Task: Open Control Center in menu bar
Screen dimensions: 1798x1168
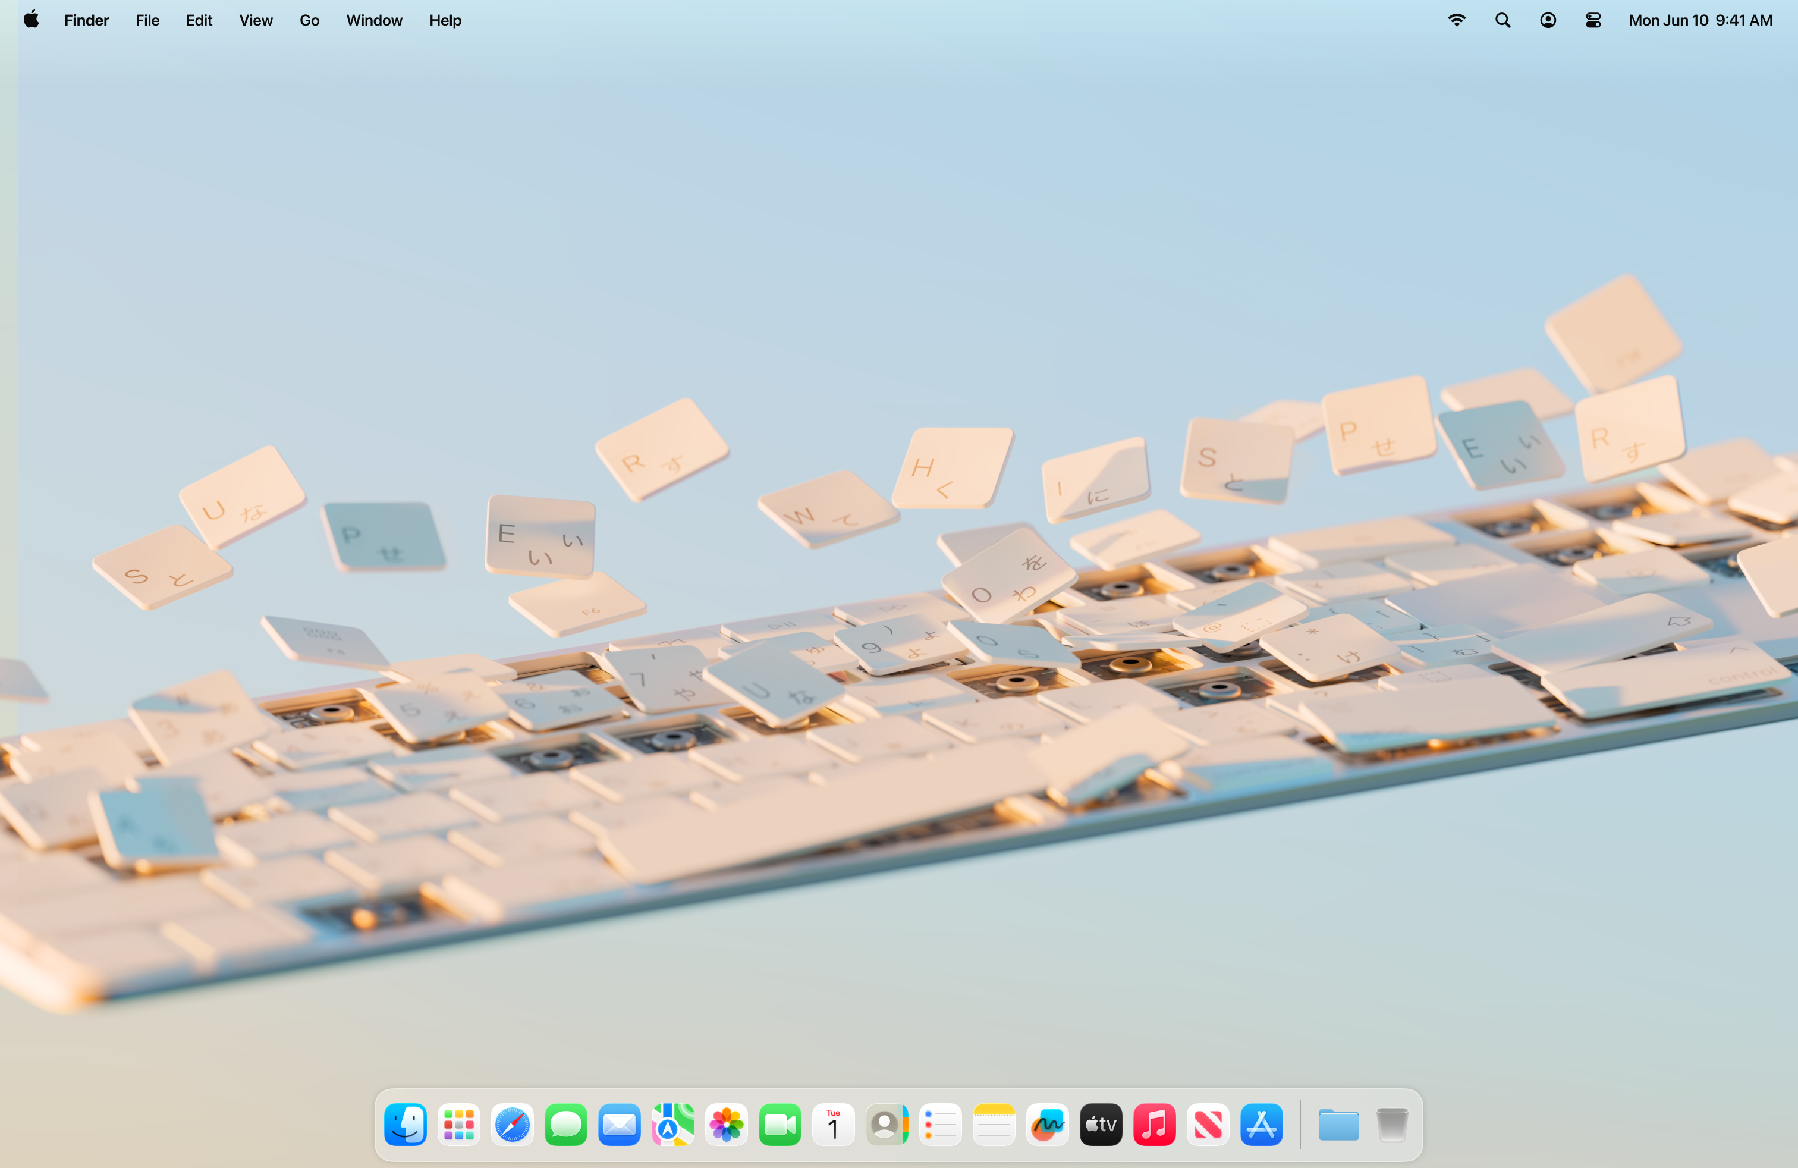Action: (x=1592, y=20)
